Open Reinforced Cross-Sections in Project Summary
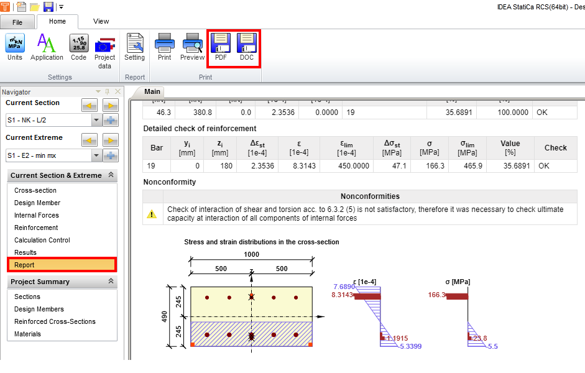Image resolution: width=585 pixels, height=373 pixels. pyautogui.click(x=55, y=321)
